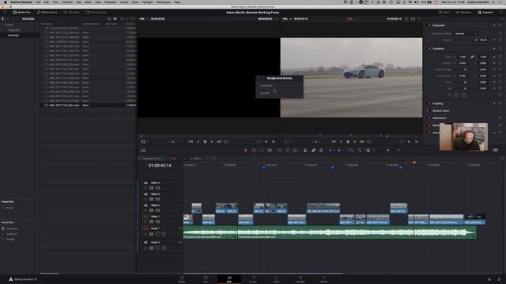Image resolution: width=506 pixels, height=284 pixels.
Task: Open the flag color dropdown arrow
Action: click(x=334, y=150)
